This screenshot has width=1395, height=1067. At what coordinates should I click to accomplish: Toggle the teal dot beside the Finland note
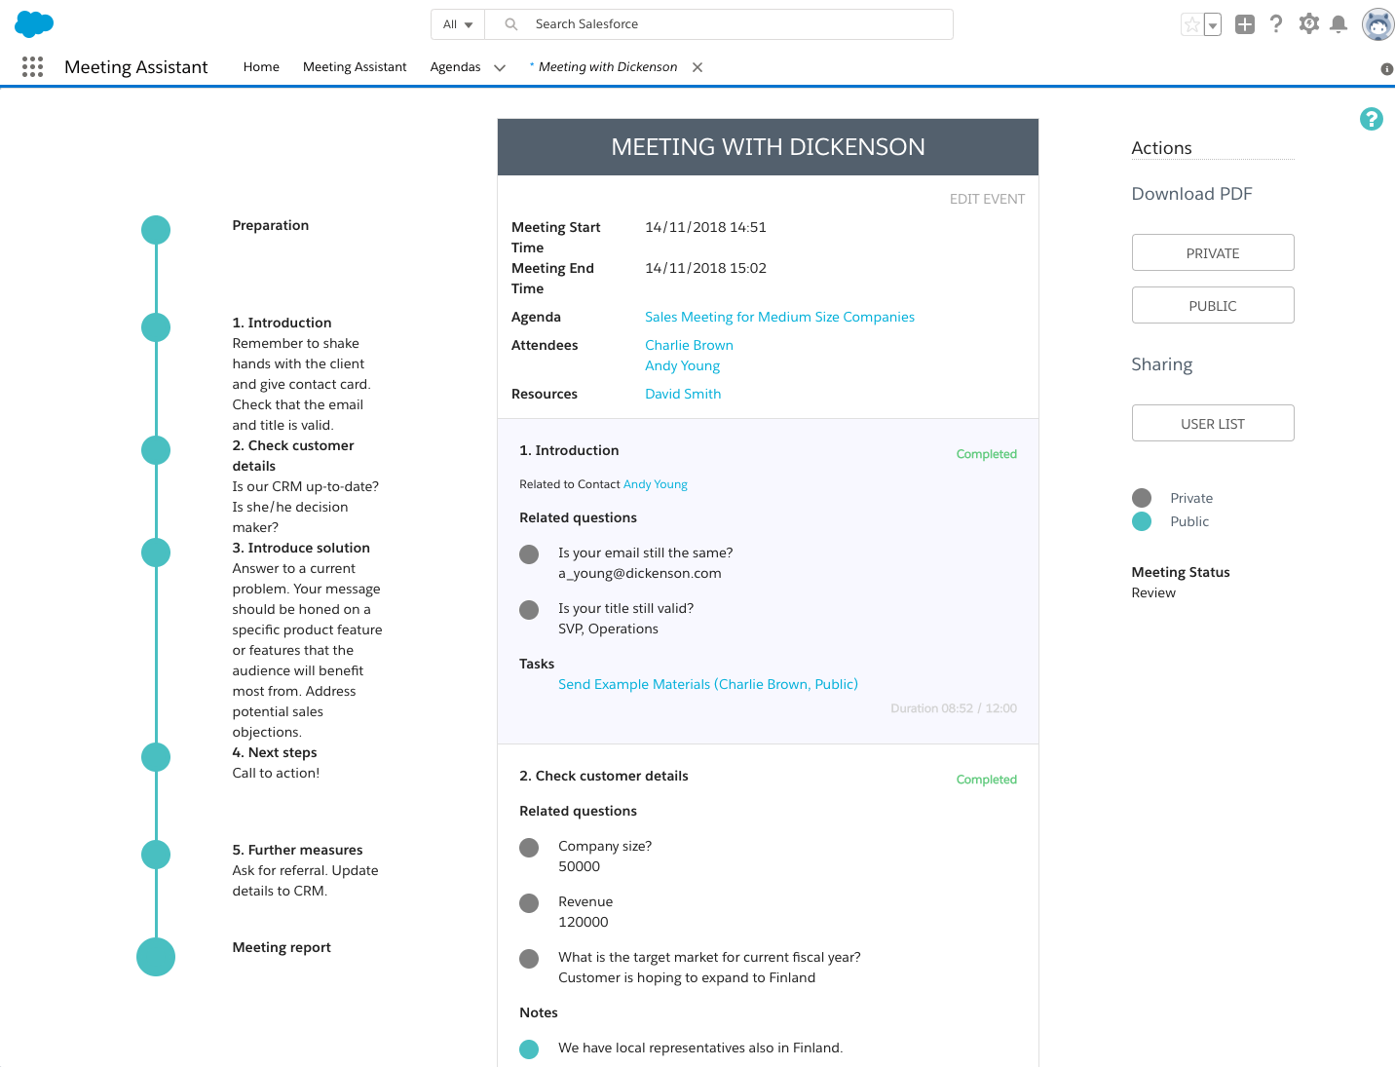529,1049
